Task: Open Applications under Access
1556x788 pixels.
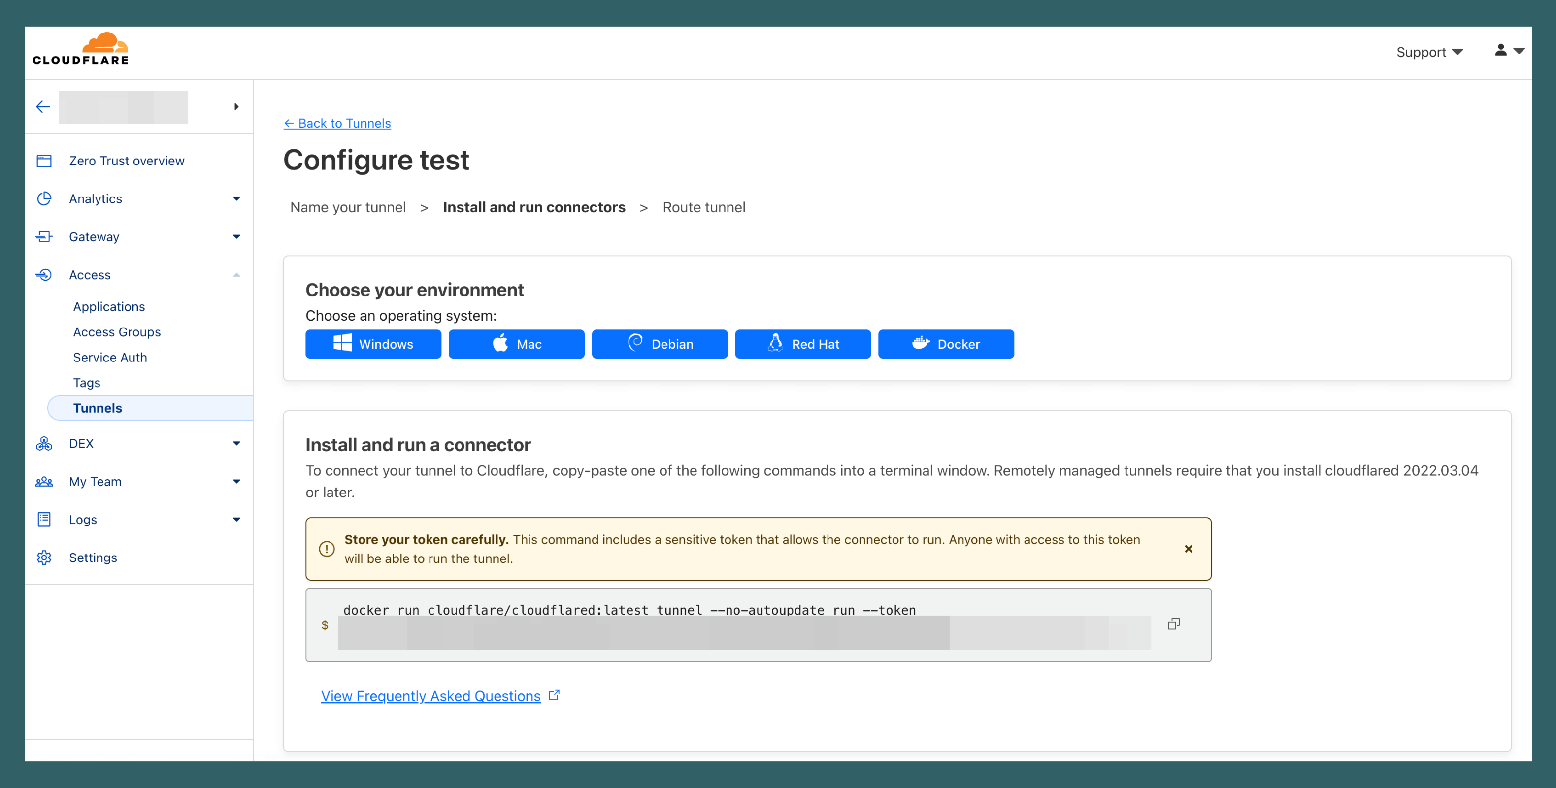Action: (x=109, y=307)
